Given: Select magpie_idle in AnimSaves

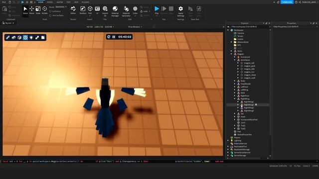Looking at the screenshot, I should tap(249, 69).
